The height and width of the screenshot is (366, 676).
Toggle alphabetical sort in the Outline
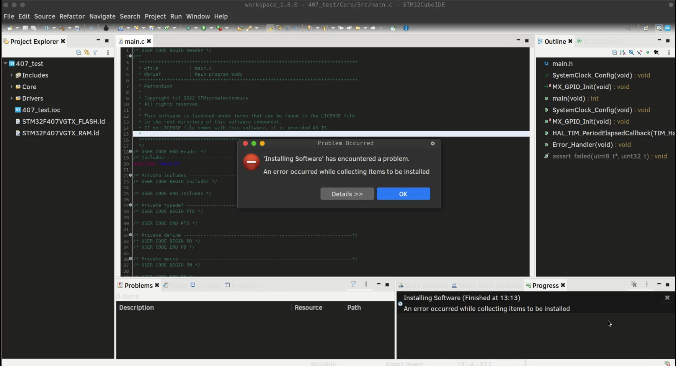pyautogui.click(x=623, y=52)
